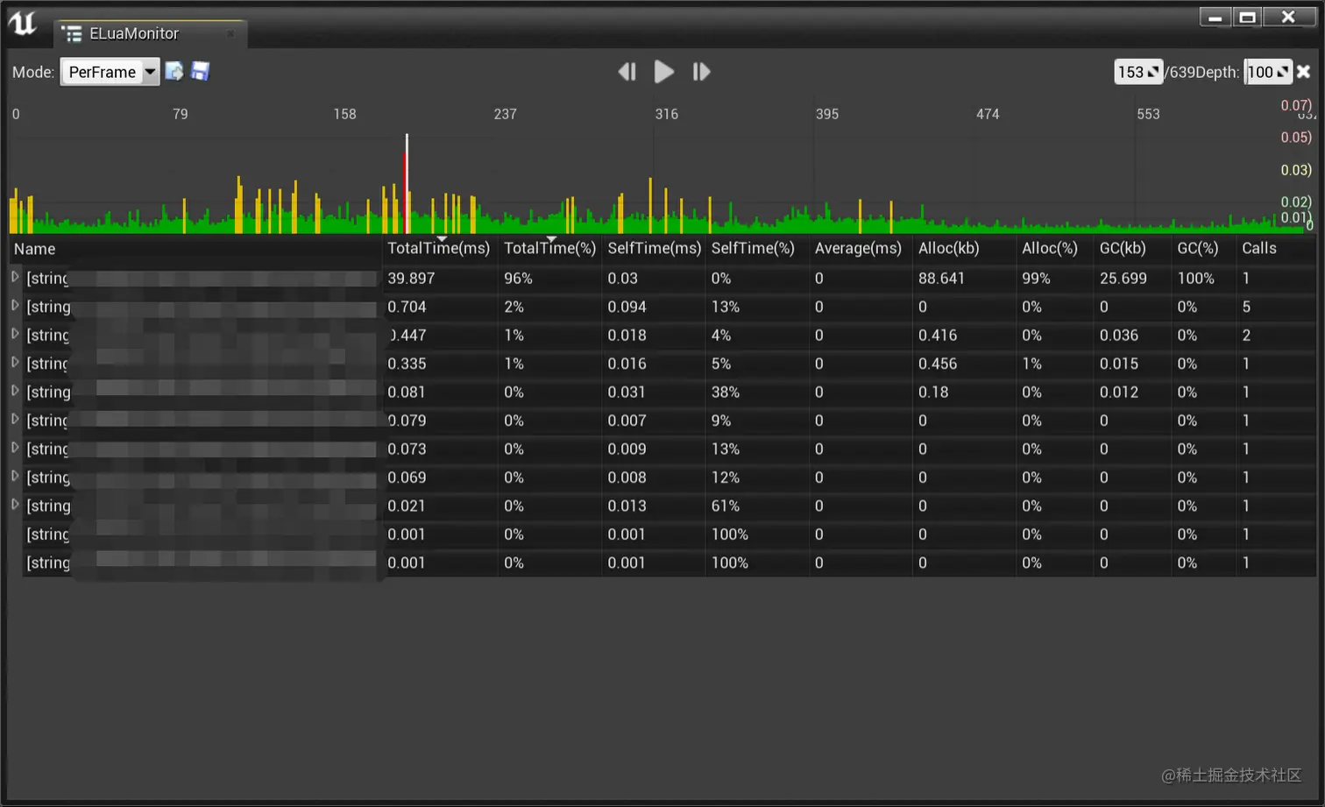This screenshot has height=807, width=1325.
Task: Sort by the Calls column header
Action: click(1276, 249)
